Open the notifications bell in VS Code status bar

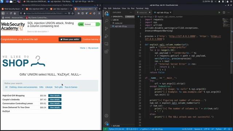pos(229,129)
